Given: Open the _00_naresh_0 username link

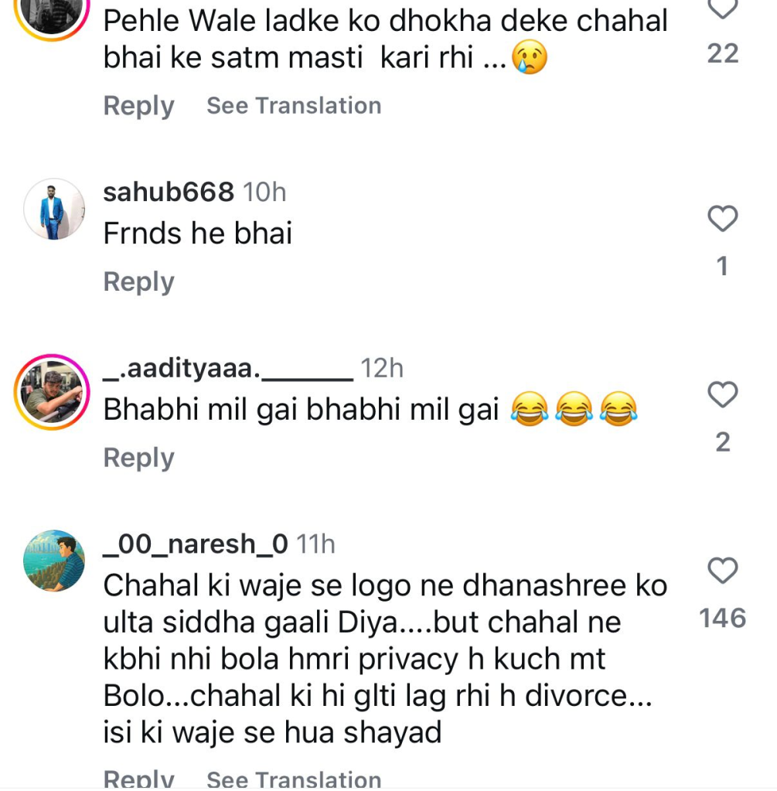Looking at the screenshot, I should point(196,544).
